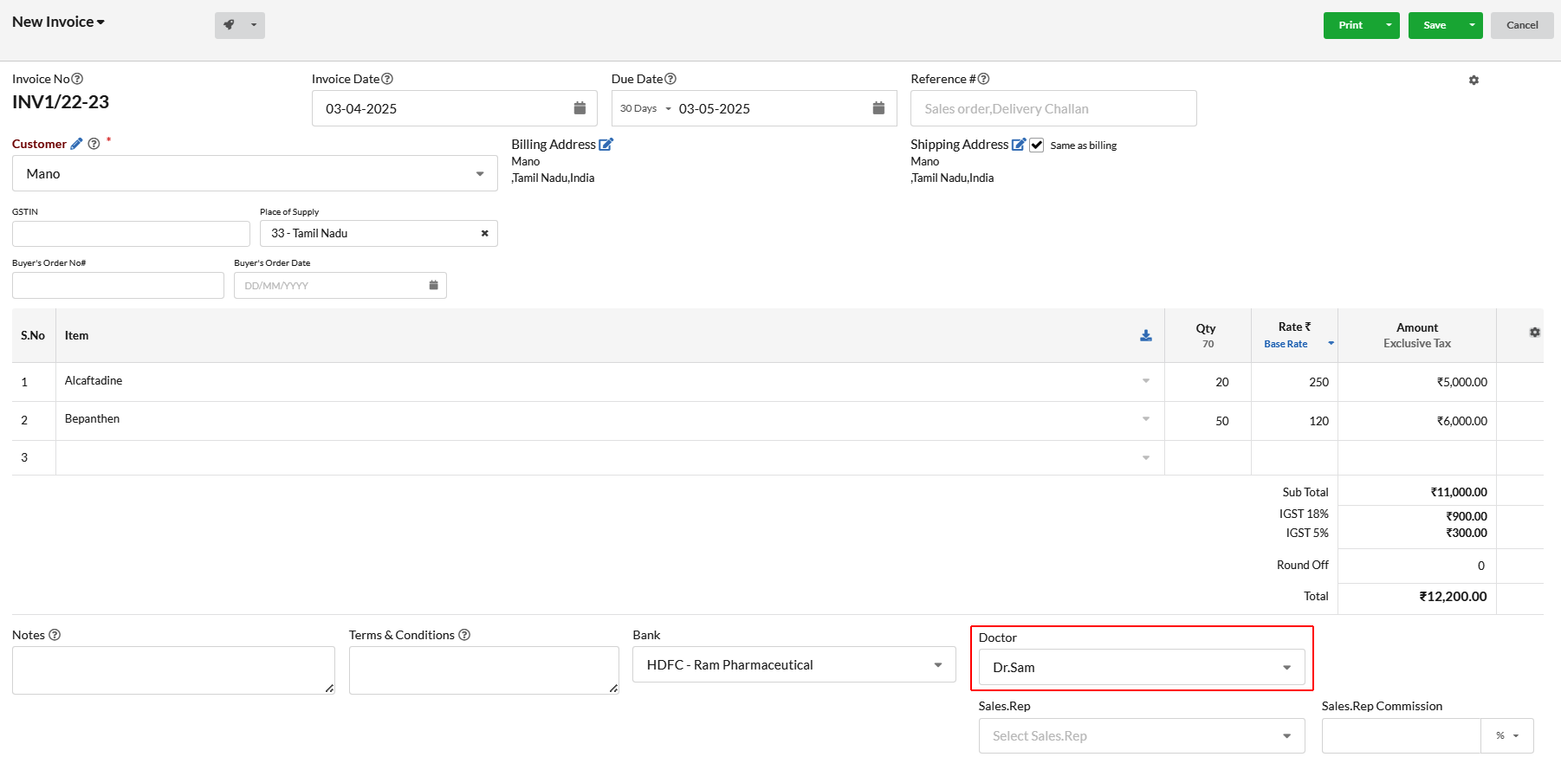The height and width of the screenshot is (770, 1561).
Task: Open the dropdown arrow beside the rocket icon
Action: [254, 25]
